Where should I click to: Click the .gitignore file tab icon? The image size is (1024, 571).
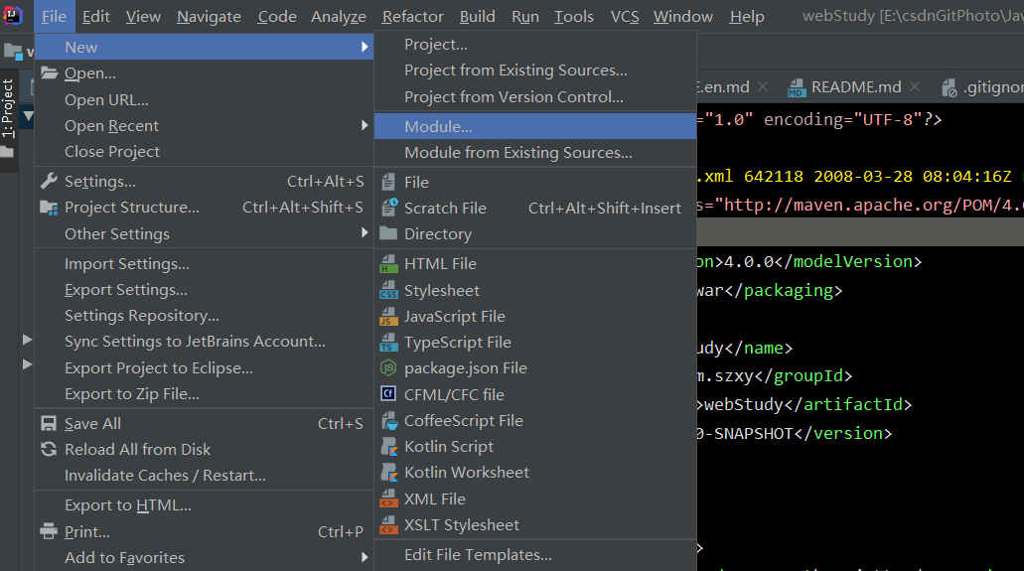click(949, 87)
